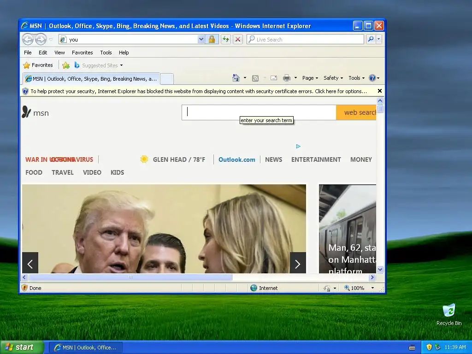Screen dimensions: 472x354
Task: Click the Home icon in command bar
Action: 236,78
